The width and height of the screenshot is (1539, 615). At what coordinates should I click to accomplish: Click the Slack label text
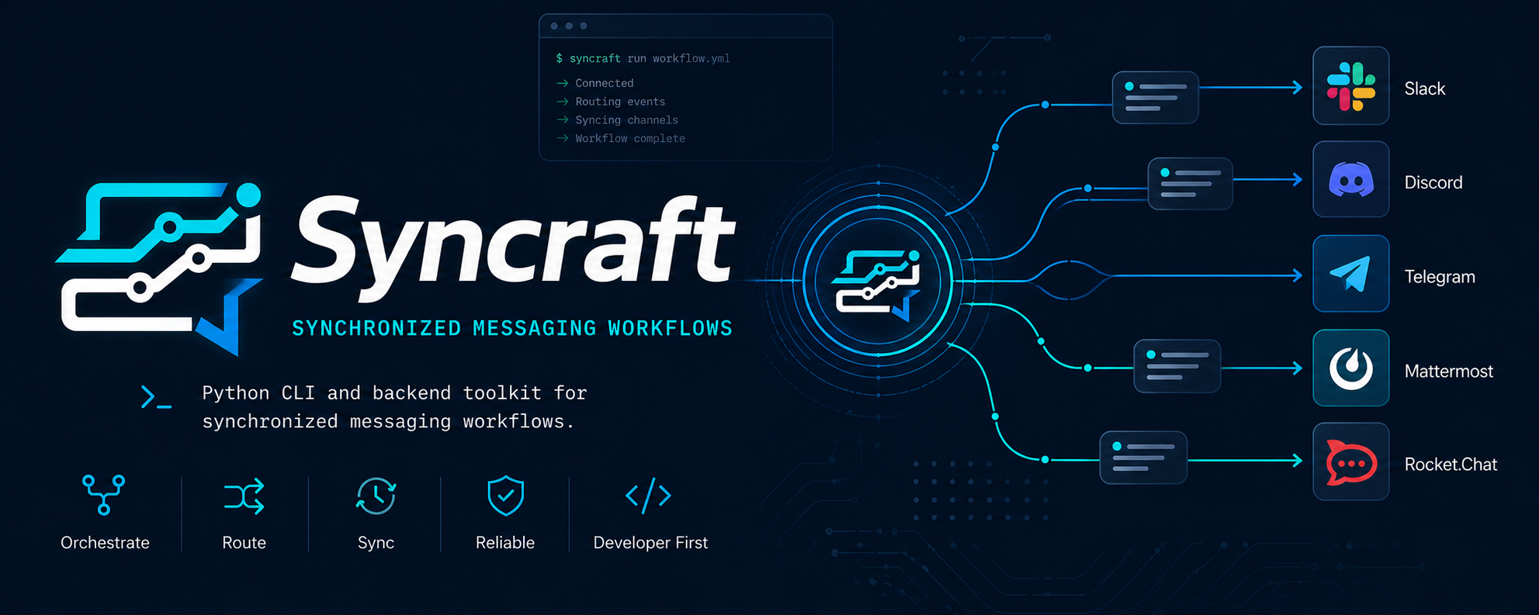coord(1424,88)
